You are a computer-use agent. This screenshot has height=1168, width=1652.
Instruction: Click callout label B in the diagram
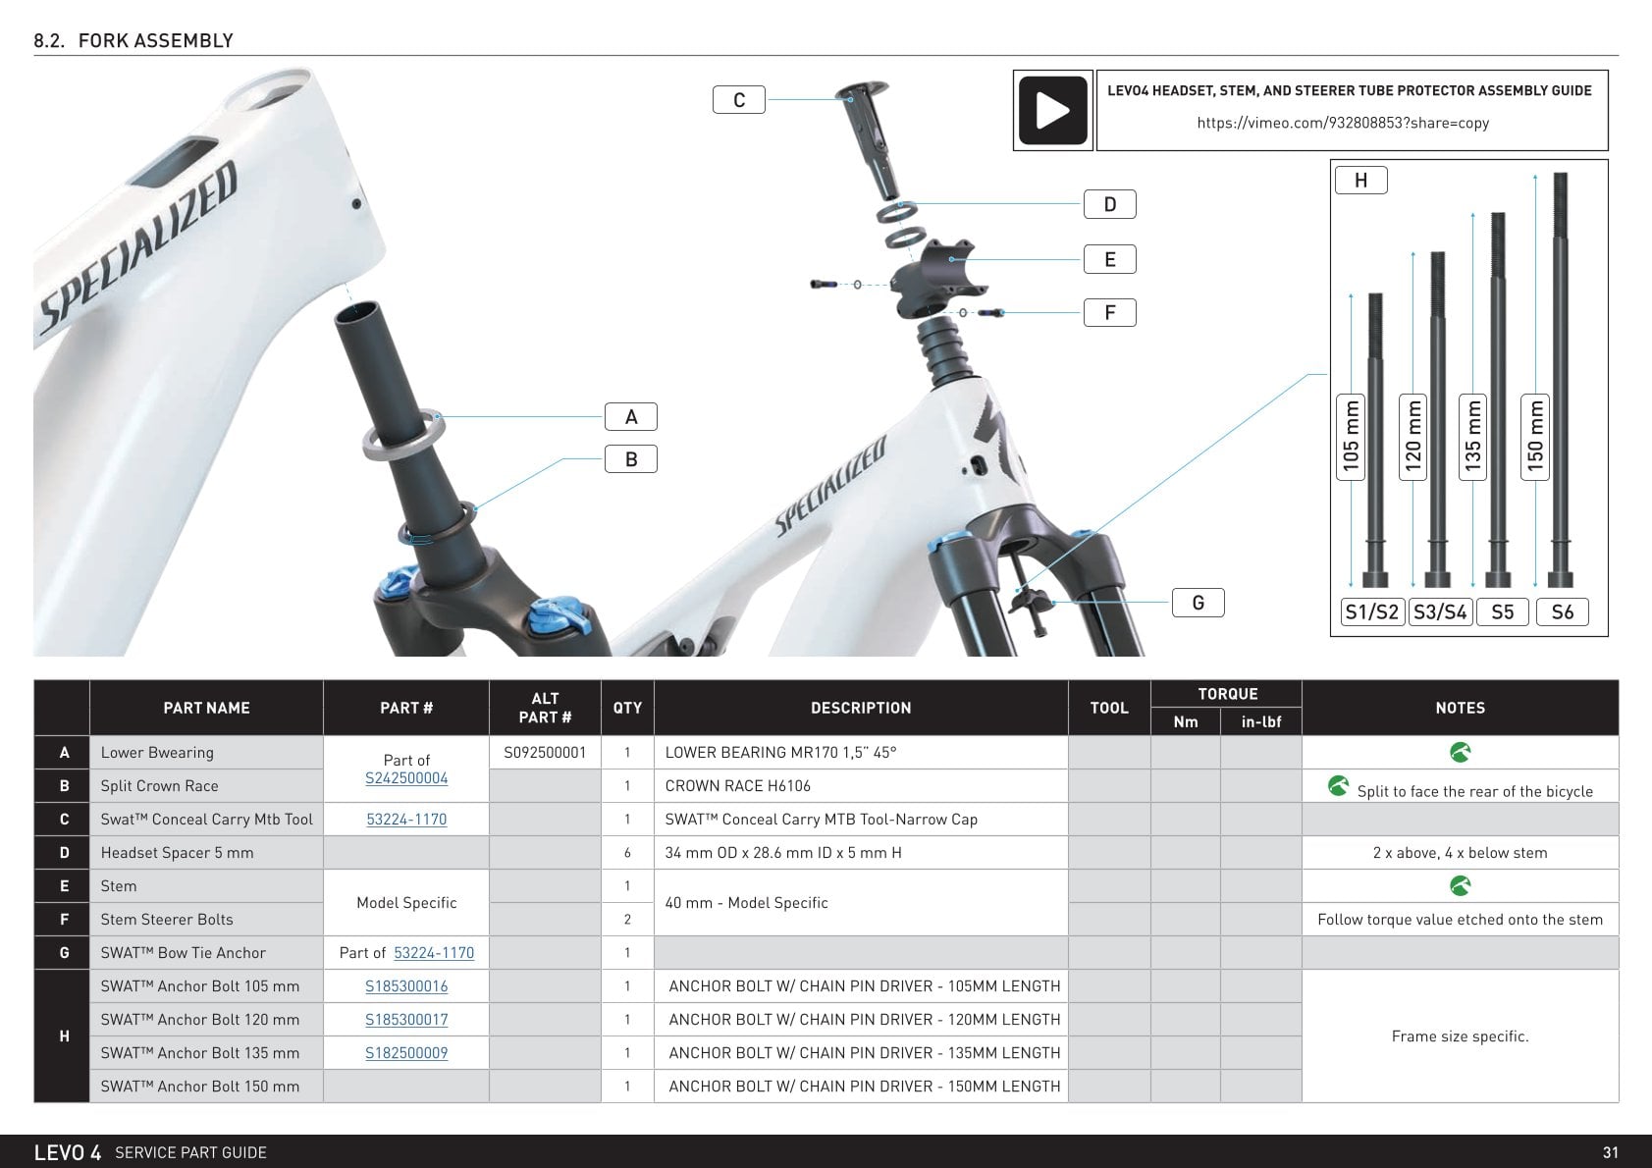pos(631,459)
